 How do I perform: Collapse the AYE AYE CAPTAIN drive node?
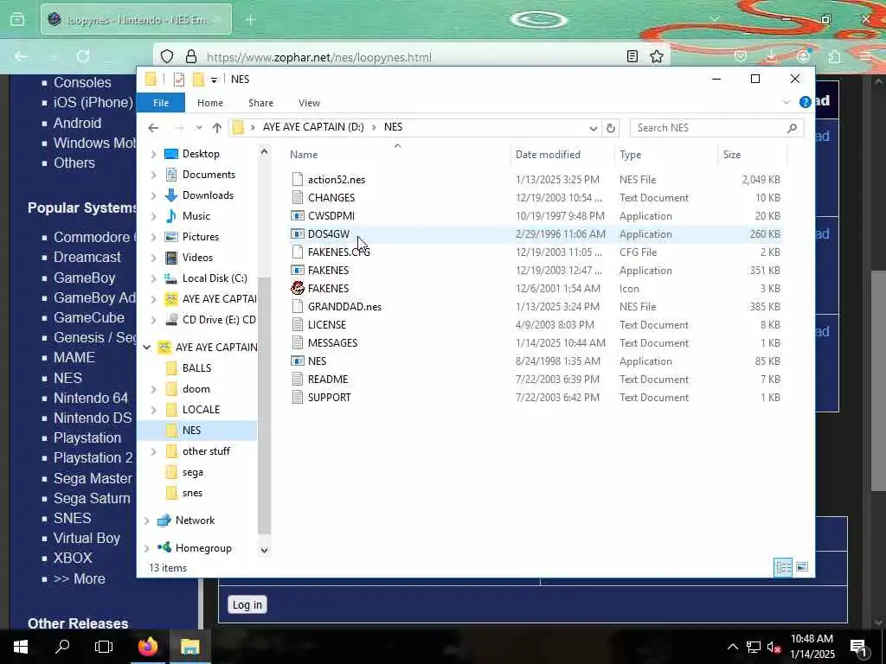click(147, 348)
